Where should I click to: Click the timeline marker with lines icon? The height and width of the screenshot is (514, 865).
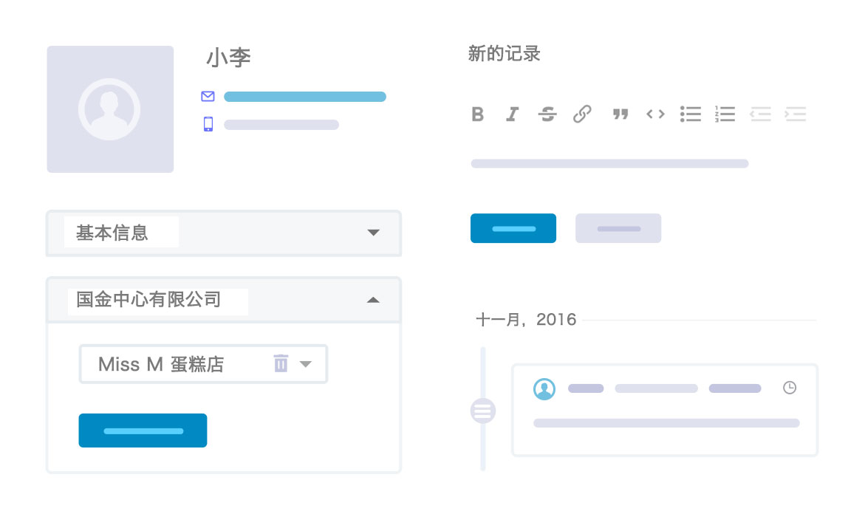(x=482, y=411)
